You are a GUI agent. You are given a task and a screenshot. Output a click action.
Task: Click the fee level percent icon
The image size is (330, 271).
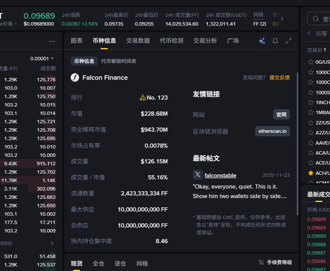(x=261, y=262)
